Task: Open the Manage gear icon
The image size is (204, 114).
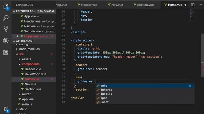Action: (6, 109)
